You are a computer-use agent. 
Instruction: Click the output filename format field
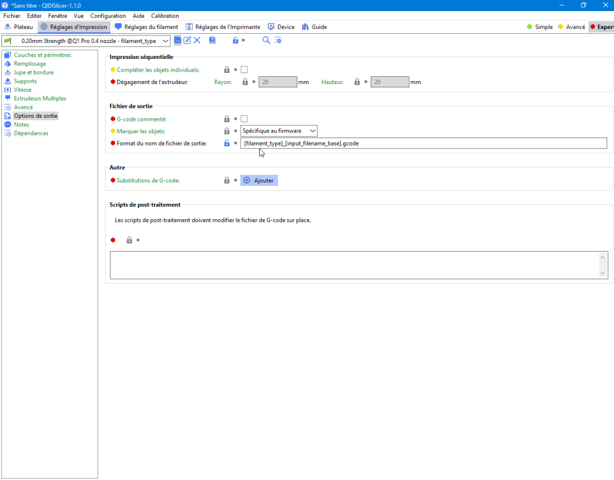(x=424, y=143)
